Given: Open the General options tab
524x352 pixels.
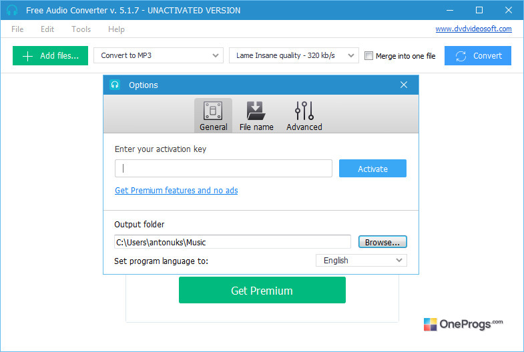Looking at the screenshot, I should coord(213,115).
